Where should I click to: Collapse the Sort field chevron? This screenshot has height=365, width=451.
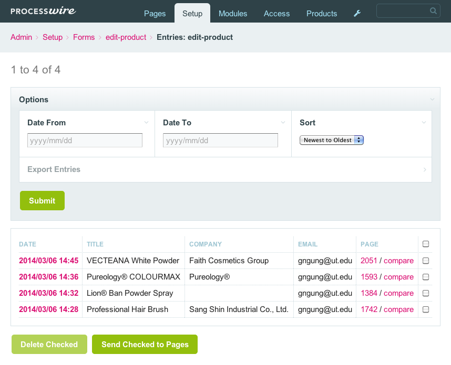424,123
